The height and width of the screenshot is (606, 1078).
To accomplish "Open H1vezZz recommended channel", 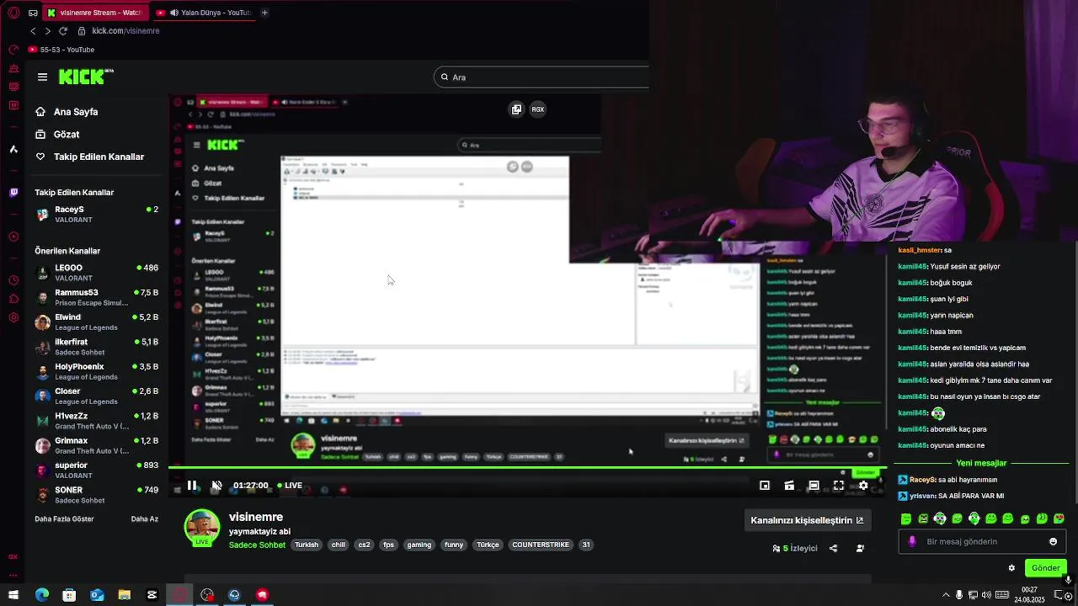I will point(96,421).
